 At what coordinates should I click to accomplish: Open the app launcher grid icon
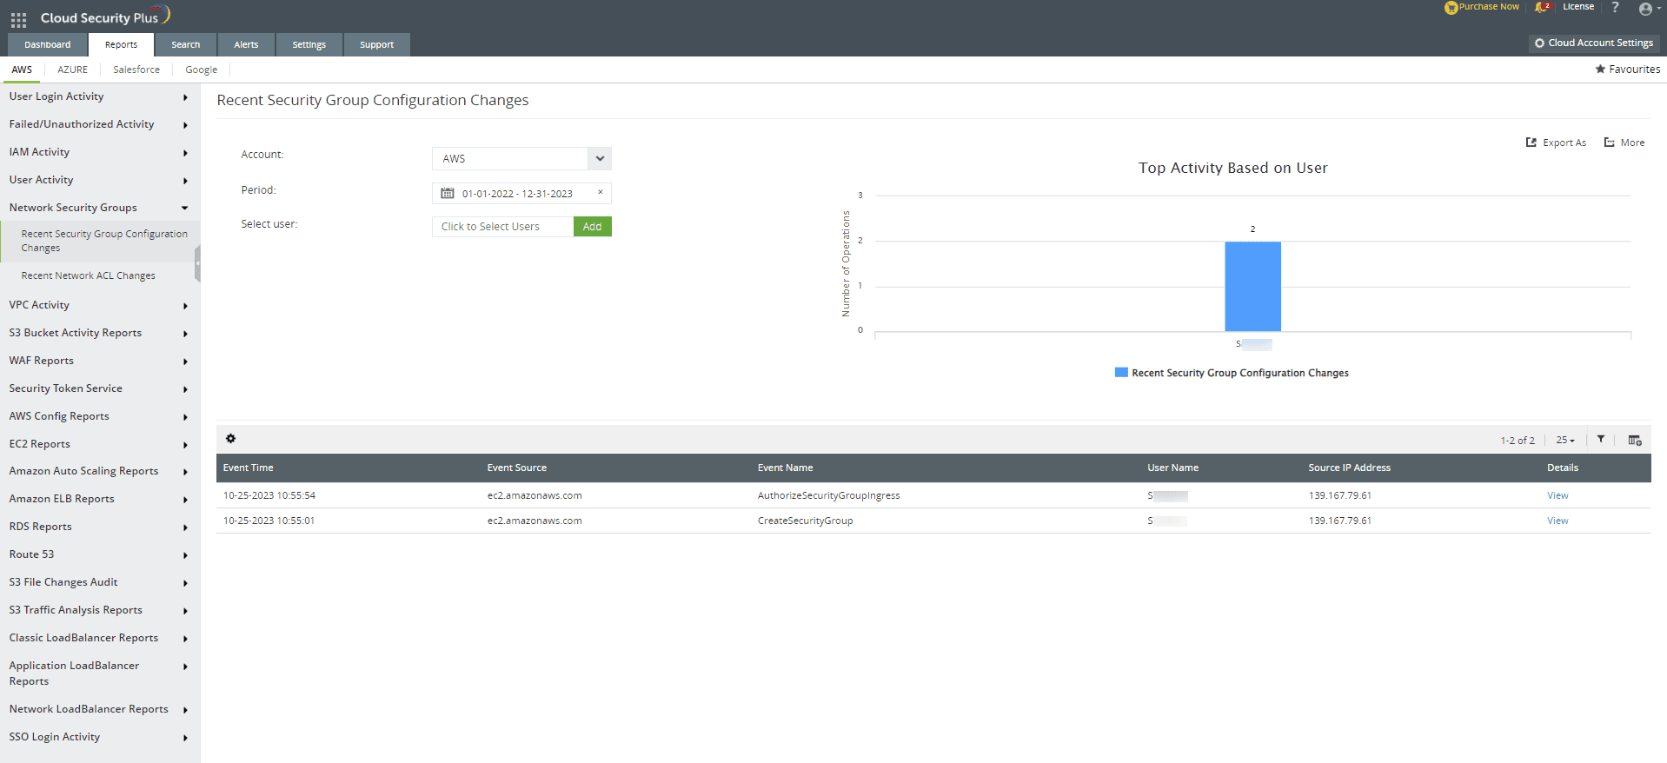pyautogui.click(x=18, y=19)
